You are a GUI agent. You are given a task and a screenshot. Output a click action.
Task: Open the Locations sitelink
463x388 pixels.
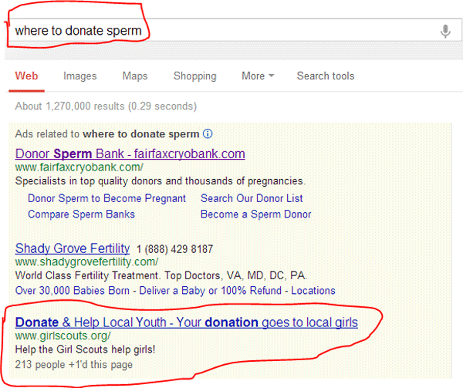pyautogui.click(x=313, y=291)
